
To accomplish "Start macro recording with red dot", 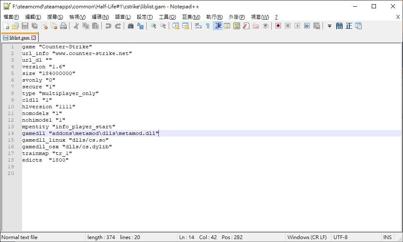I will [278, 26].
